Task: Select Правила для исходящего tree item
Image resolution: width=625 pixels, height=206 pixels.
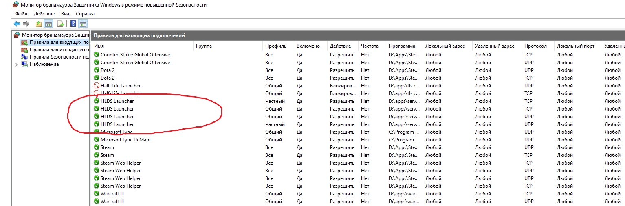Action: (59, 50)
